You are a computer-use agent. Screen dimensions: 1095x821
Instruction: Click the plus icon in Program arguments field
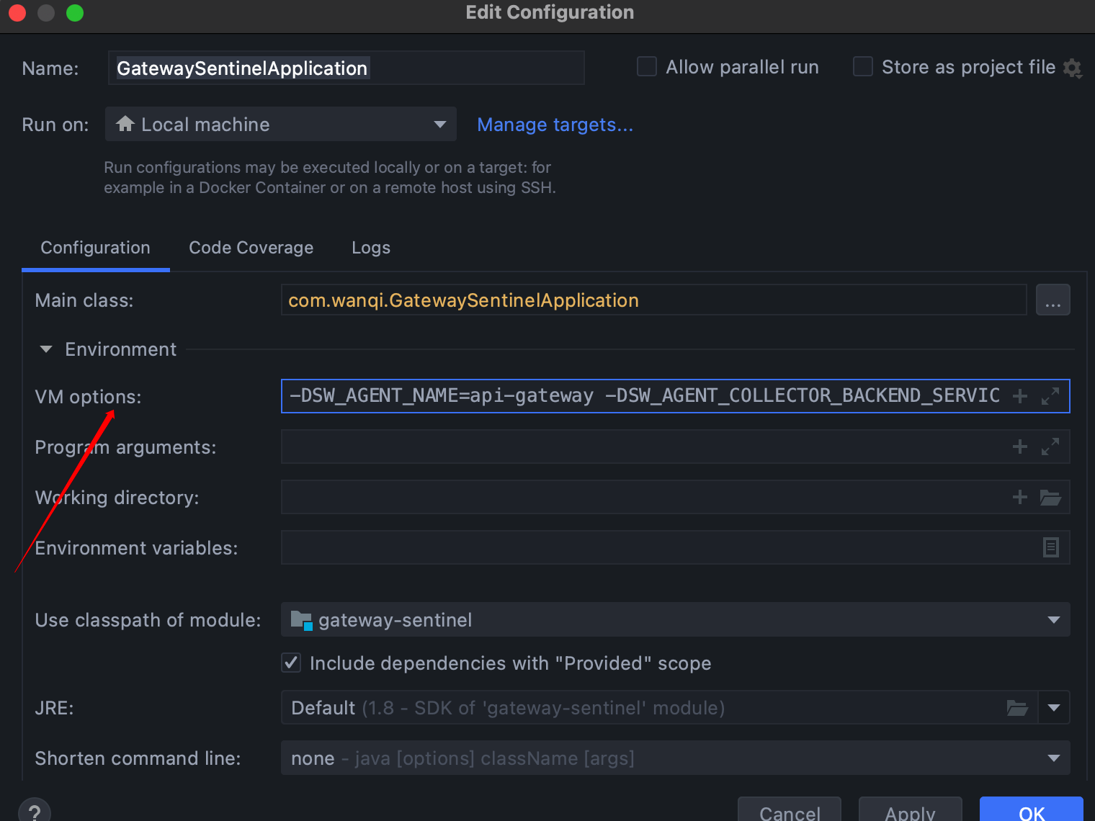(x=1019, y=447)
